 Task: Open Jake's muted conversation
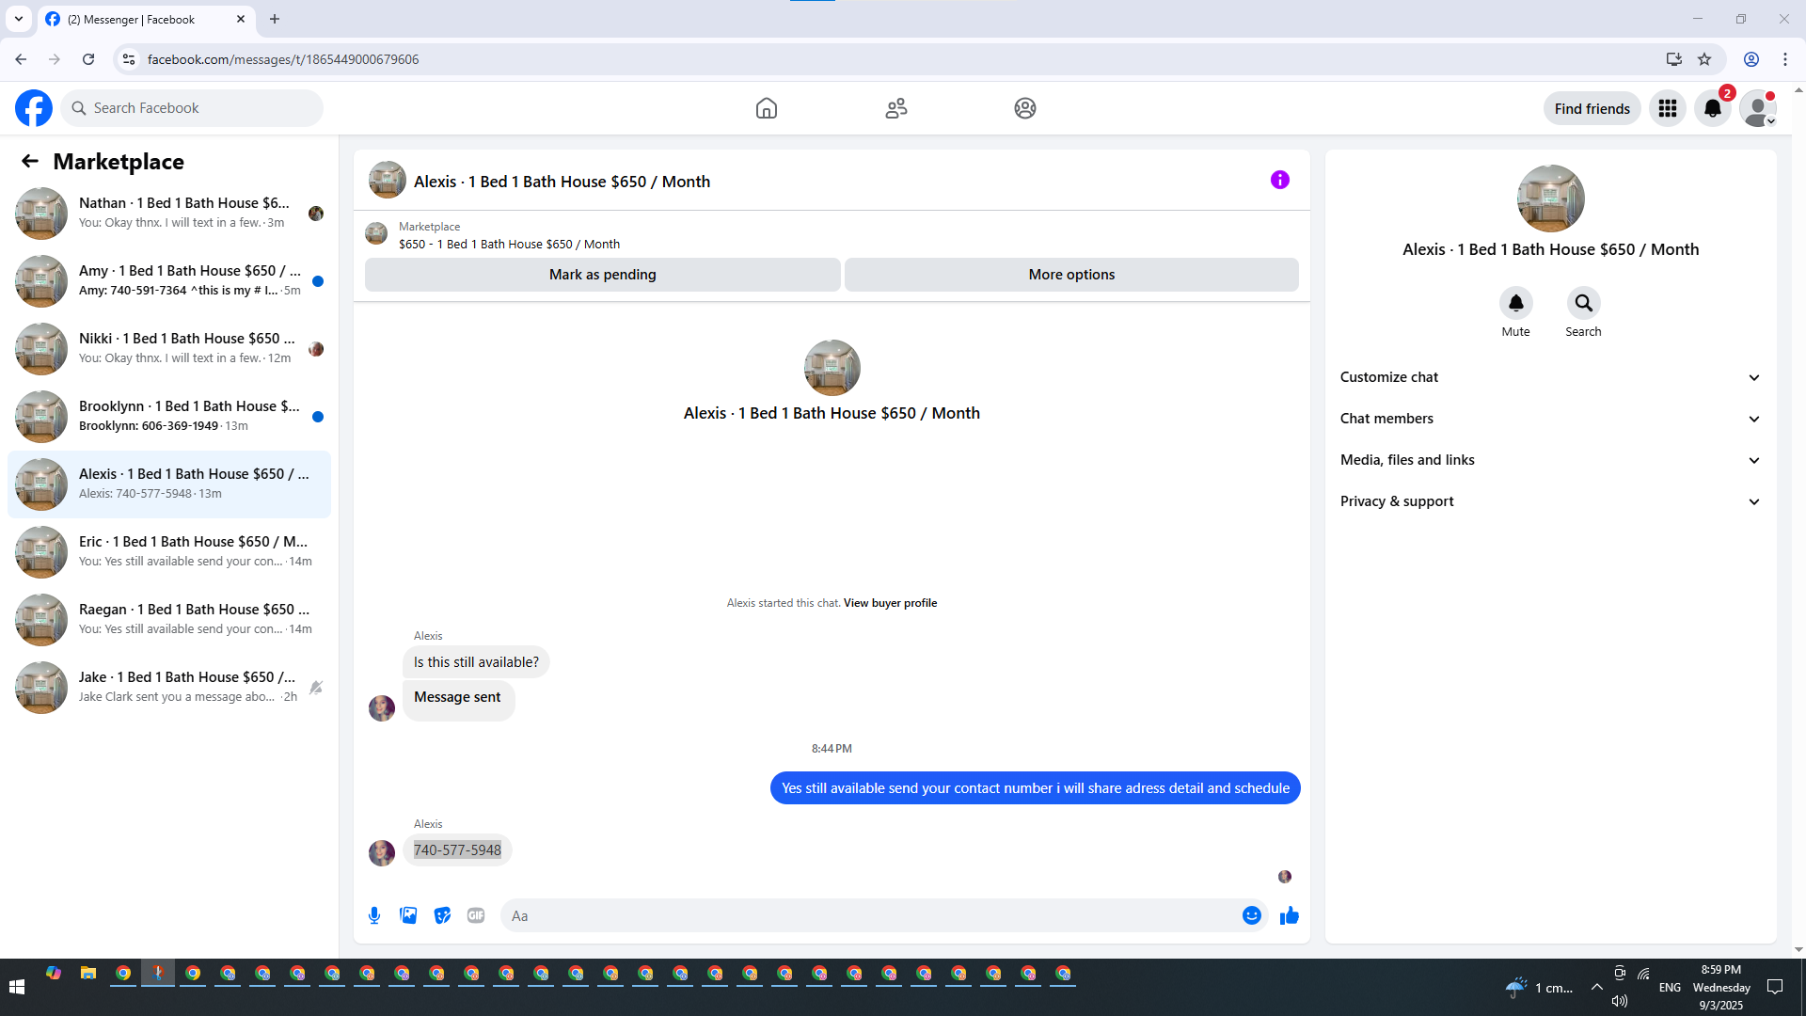pos(169,687)
